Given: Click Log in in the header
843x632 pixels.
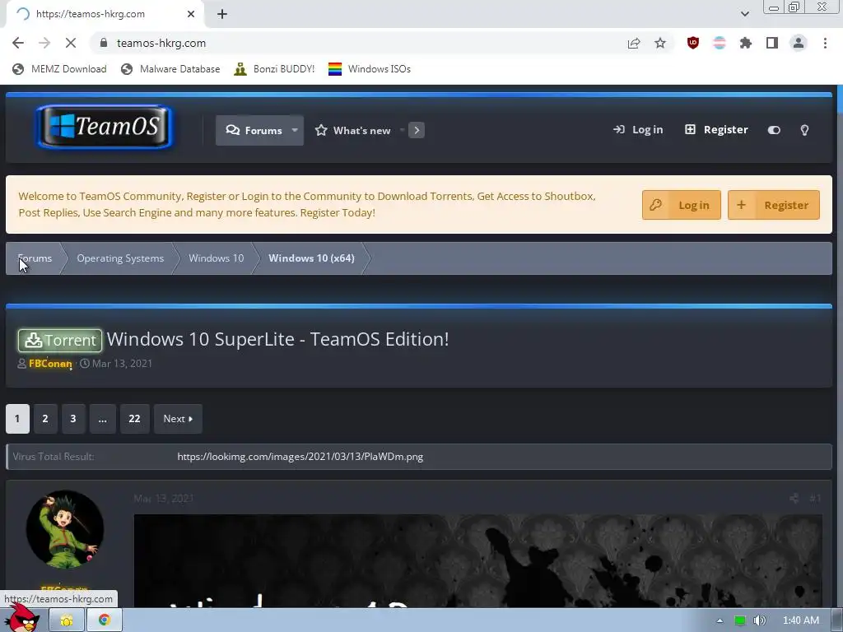Looking at the screenshot, I should [x=638, y=129].
